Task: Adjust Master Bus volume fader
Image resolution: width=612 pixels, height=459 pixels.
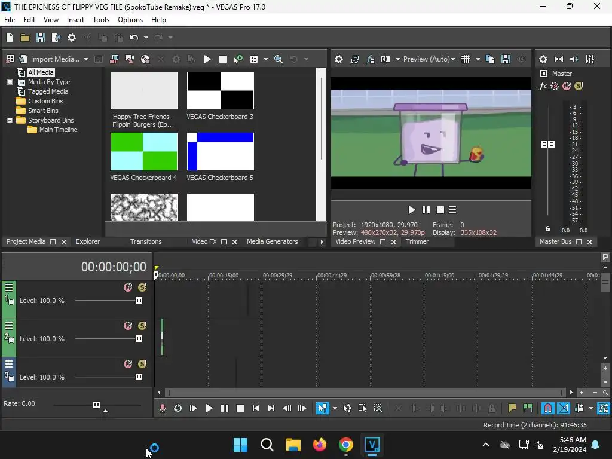Action: click(x=547, y=145)
